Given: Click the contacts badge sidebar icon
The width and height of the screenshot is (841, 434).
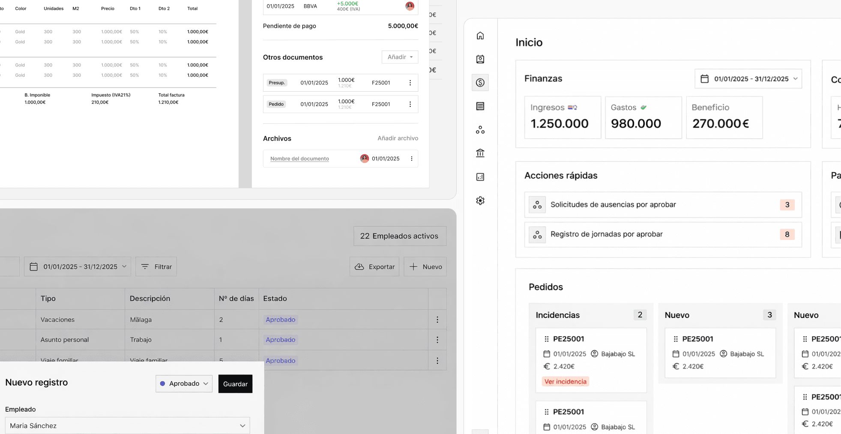Looking at the screenshot, I should (480, 59).
